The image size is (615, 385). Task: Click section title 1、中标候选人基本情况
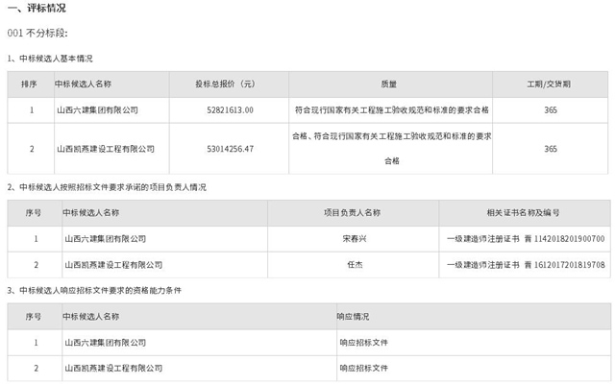tap(50, 59)
